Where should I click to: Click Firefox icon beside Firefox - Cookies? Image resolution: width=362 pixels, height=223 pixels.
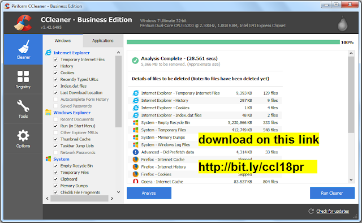coord(136,174)
